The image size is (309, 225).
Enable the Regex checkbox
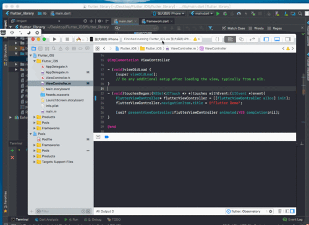269,28
